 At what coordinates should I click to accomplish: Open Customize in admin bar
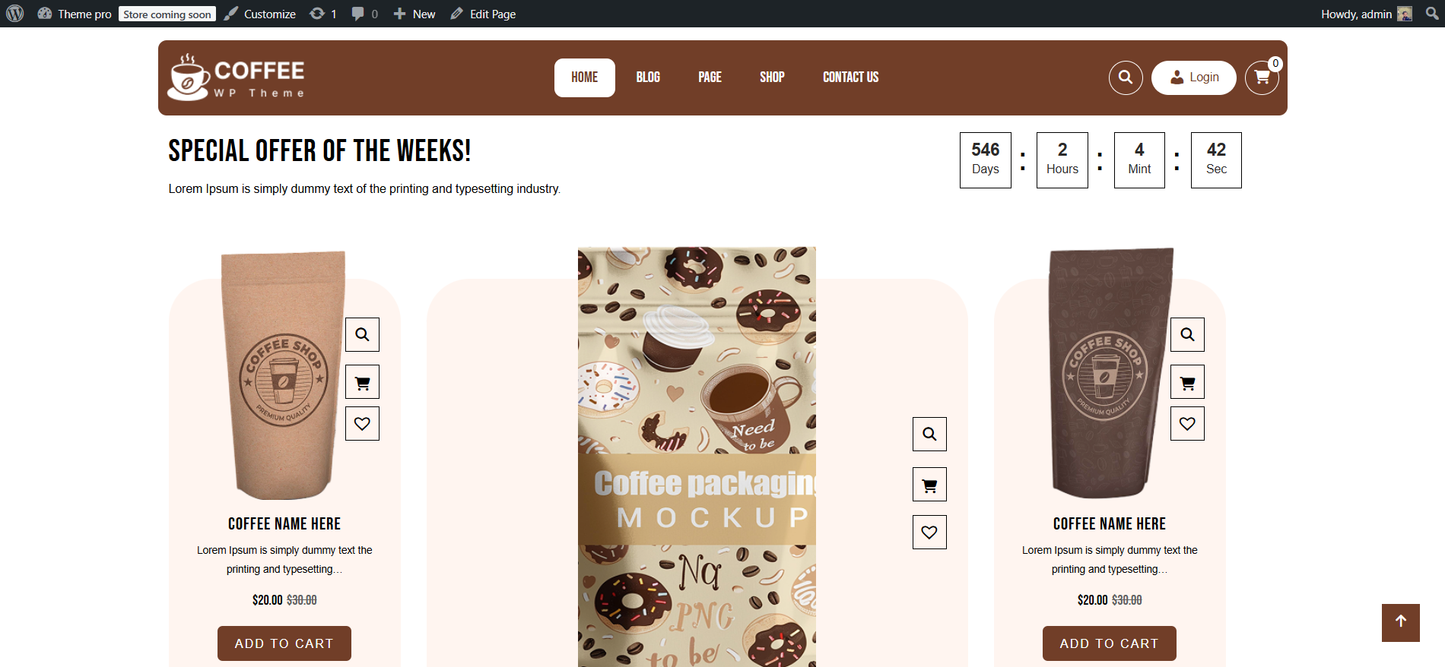(260, 14)
